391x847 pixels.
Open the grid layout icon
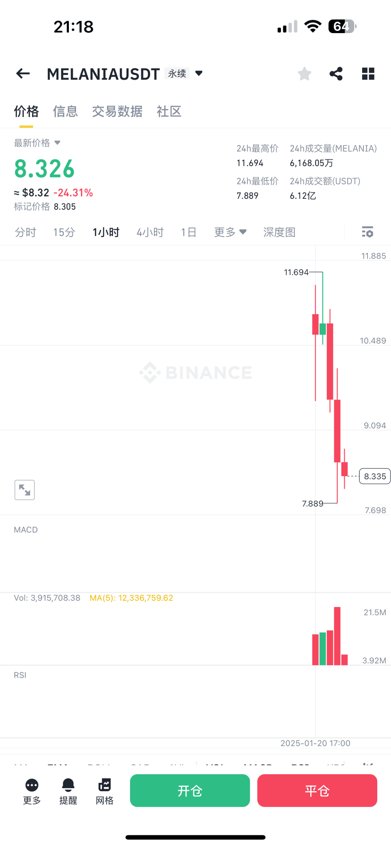pos(368,74)
